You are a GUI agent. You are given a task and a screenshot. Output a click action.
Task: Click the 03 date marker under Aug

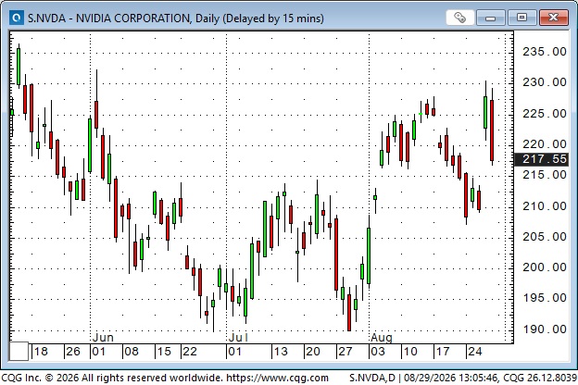(x=378, y=352)
